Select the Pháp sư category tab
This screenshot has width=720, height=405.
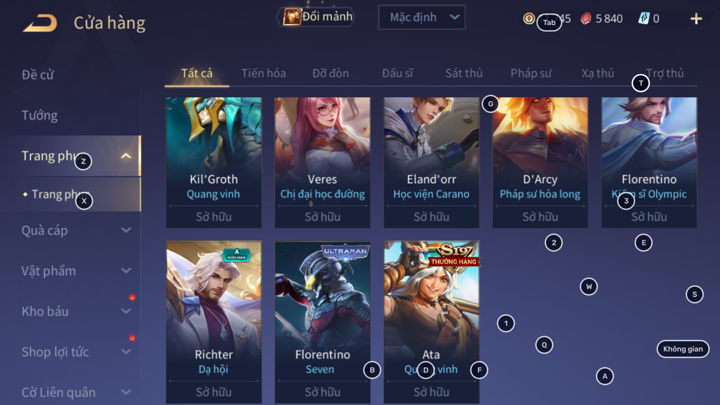pos(531,73)
